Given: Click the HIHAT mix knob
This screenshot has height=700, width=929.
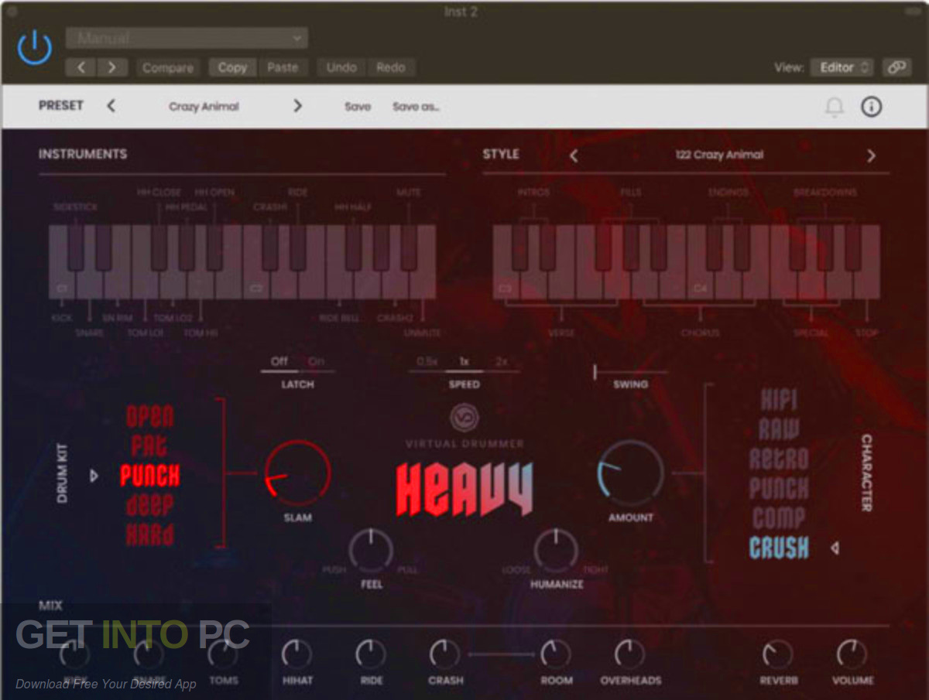Looking at the screenshot, I should click(297, 654).
